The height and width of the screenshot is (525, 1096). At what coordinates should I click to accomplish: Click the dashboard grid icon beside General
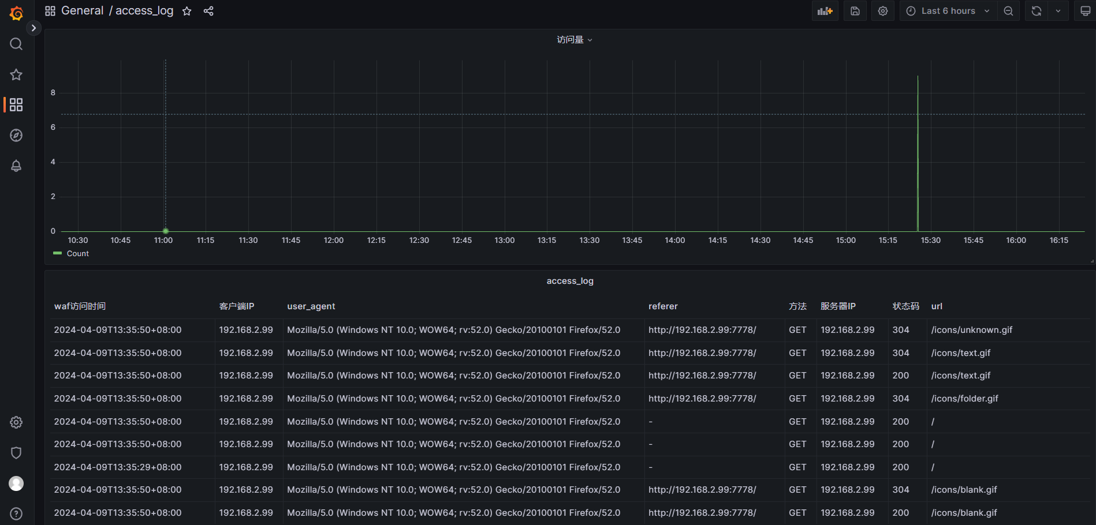(x=50, y=11)
